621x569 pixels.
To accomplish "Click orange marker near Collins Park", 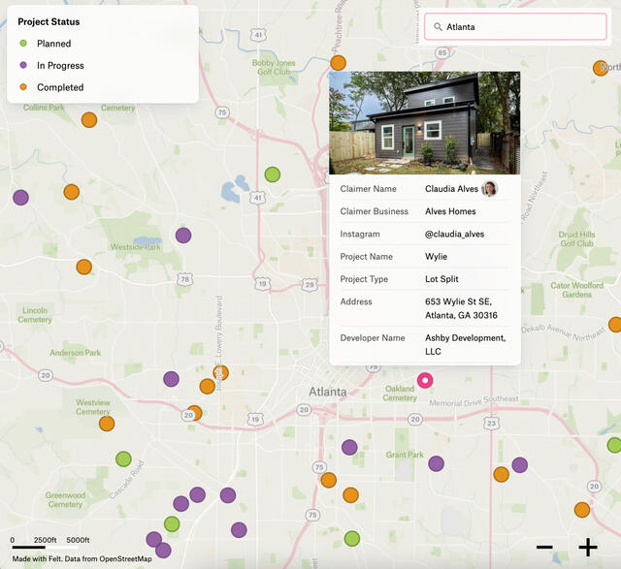I will [89, 120].
